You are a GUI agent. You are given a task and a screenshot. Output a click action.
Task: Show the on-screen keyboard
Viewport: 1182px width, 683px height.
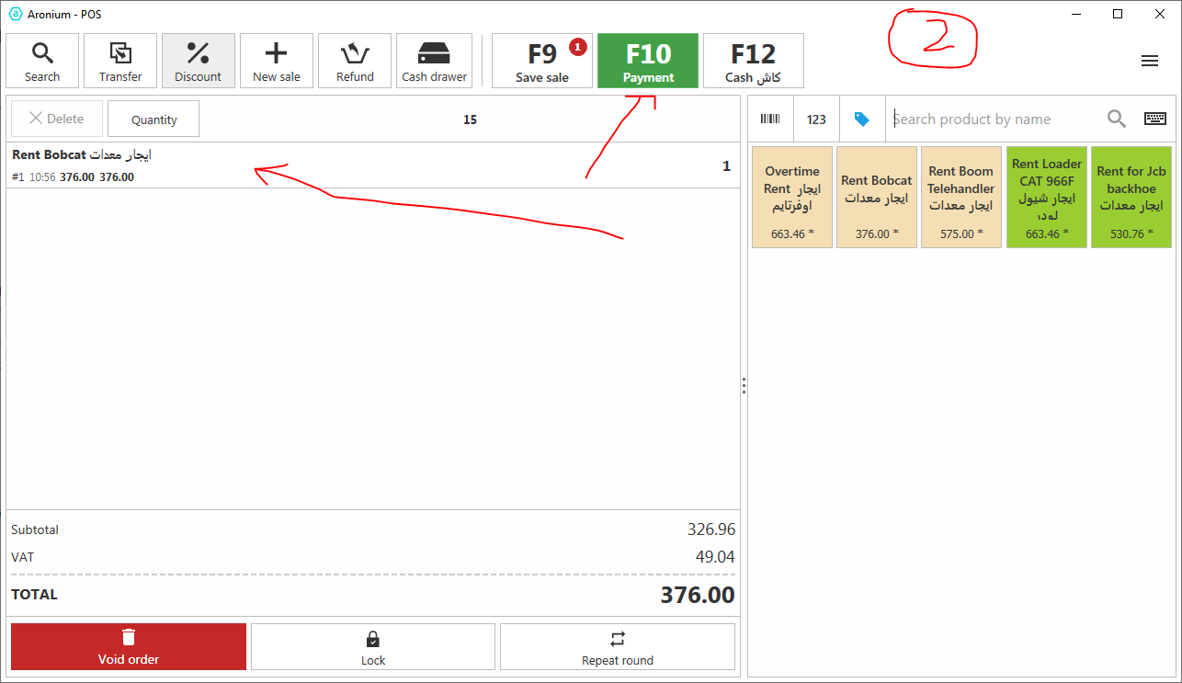pyautogui.click(x=1155, y=119)
